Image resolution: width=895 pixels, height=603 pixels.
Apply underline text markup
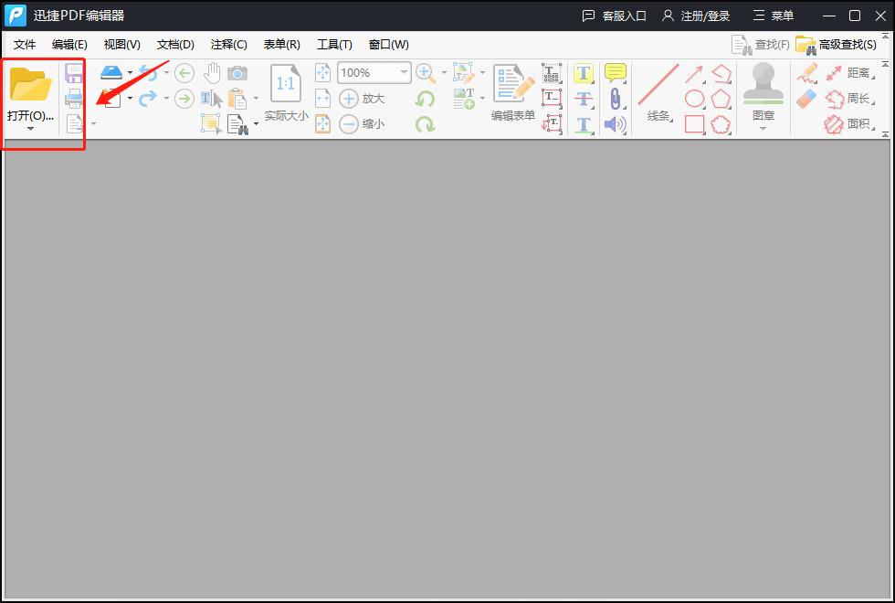click(584, 124)
